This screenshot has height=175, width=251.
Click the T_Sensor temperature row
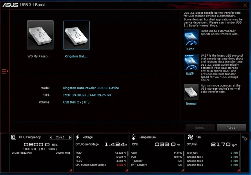(156, 161)
